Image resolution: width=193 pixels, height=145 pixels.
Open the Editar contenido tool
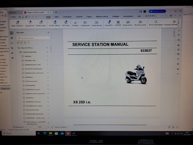(17, 24)
